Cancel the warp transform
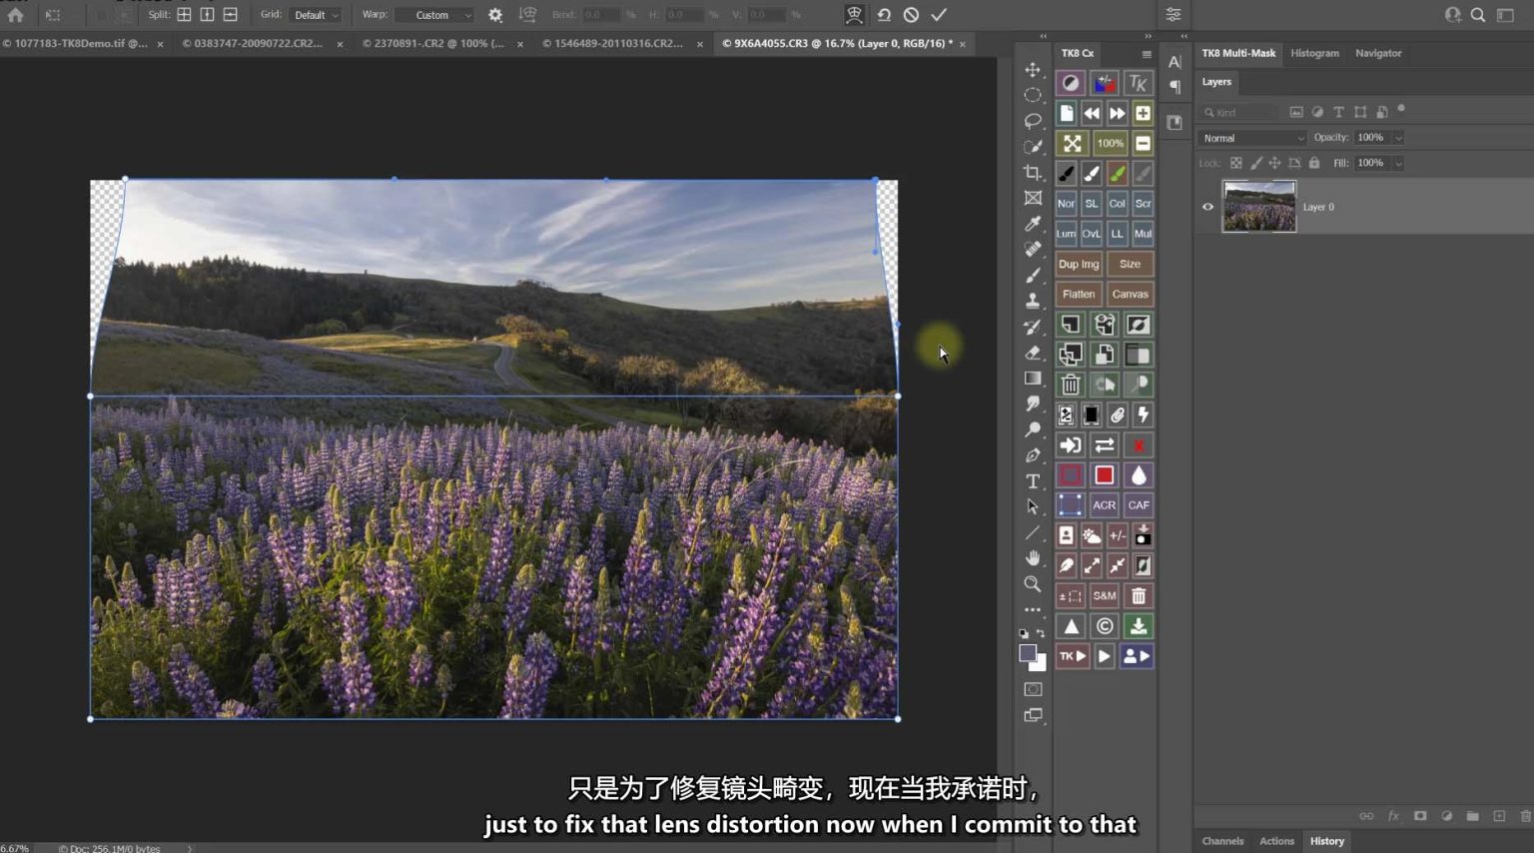 (911, 15)
